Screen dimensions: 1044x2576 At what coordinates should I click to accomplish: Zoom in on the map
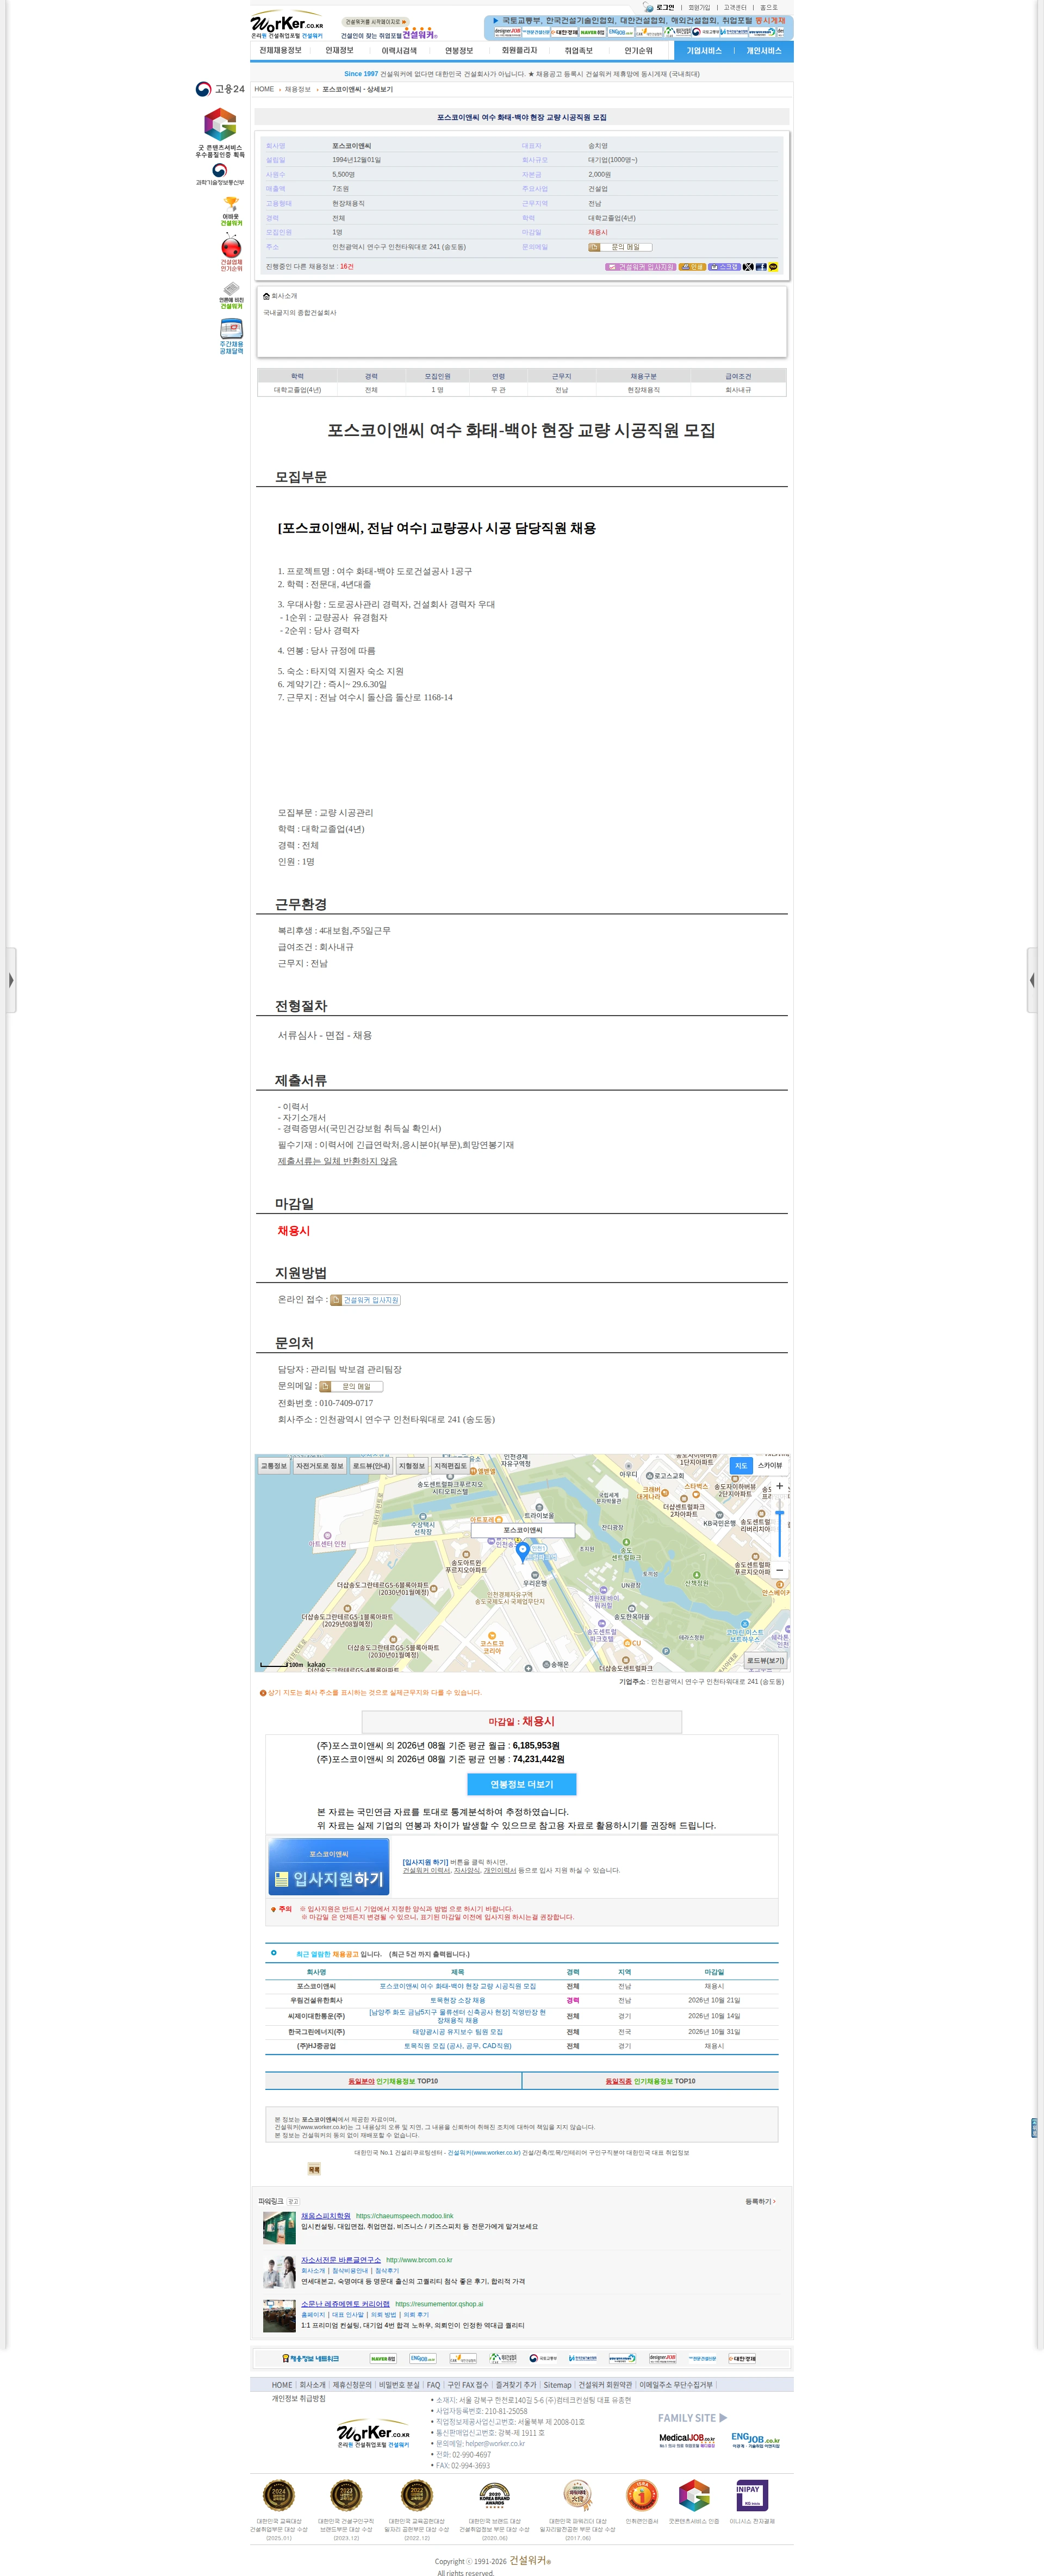click(780, 1486)
